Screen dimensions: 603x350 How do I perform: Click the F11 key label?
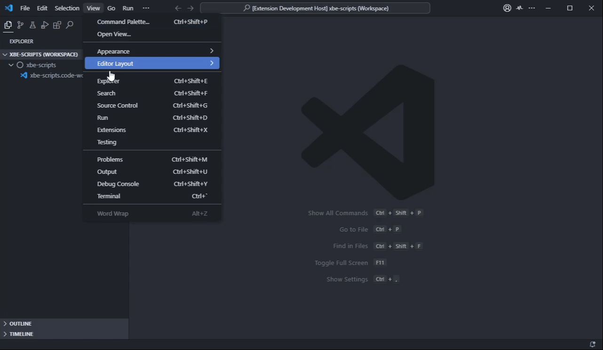click(x=380, y=263)
